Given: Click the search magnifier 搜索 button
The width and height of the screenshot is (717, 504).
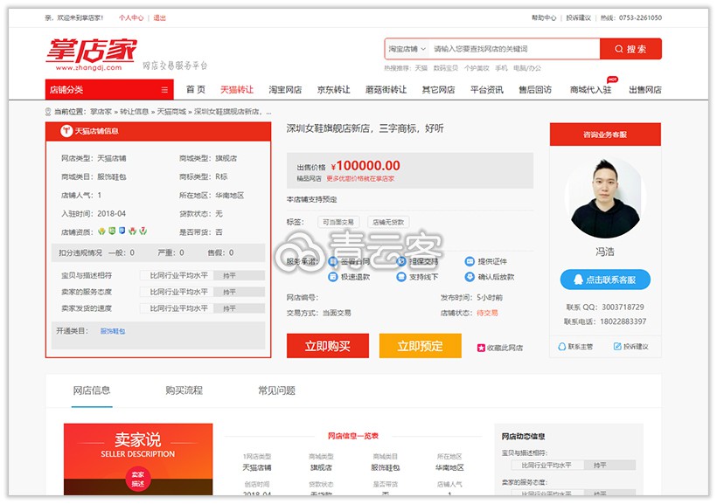Looking at the screenshot, I should pos(630,49).
